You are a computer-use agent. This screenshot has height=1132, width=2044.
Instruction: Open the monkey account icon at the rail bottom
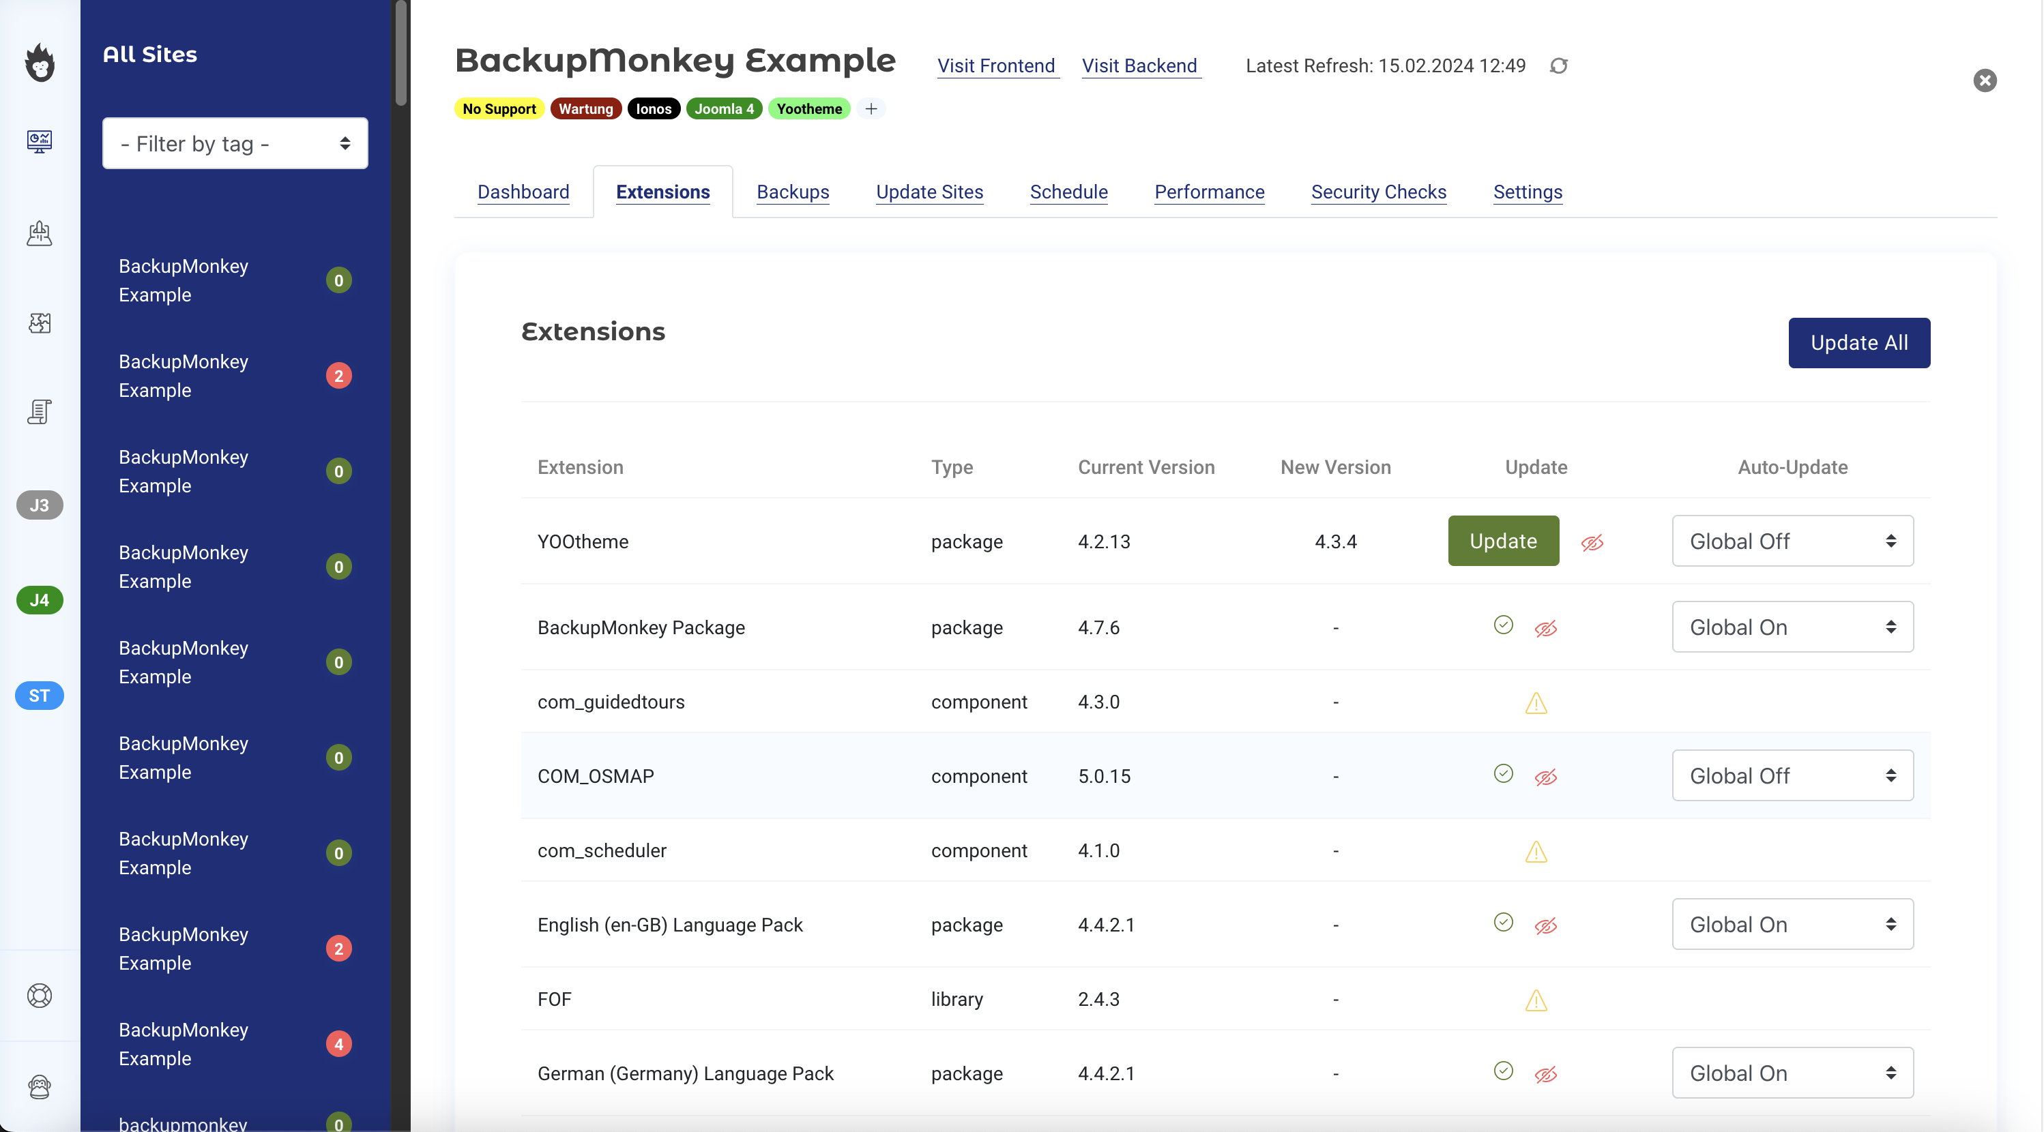coord(40,1086)
